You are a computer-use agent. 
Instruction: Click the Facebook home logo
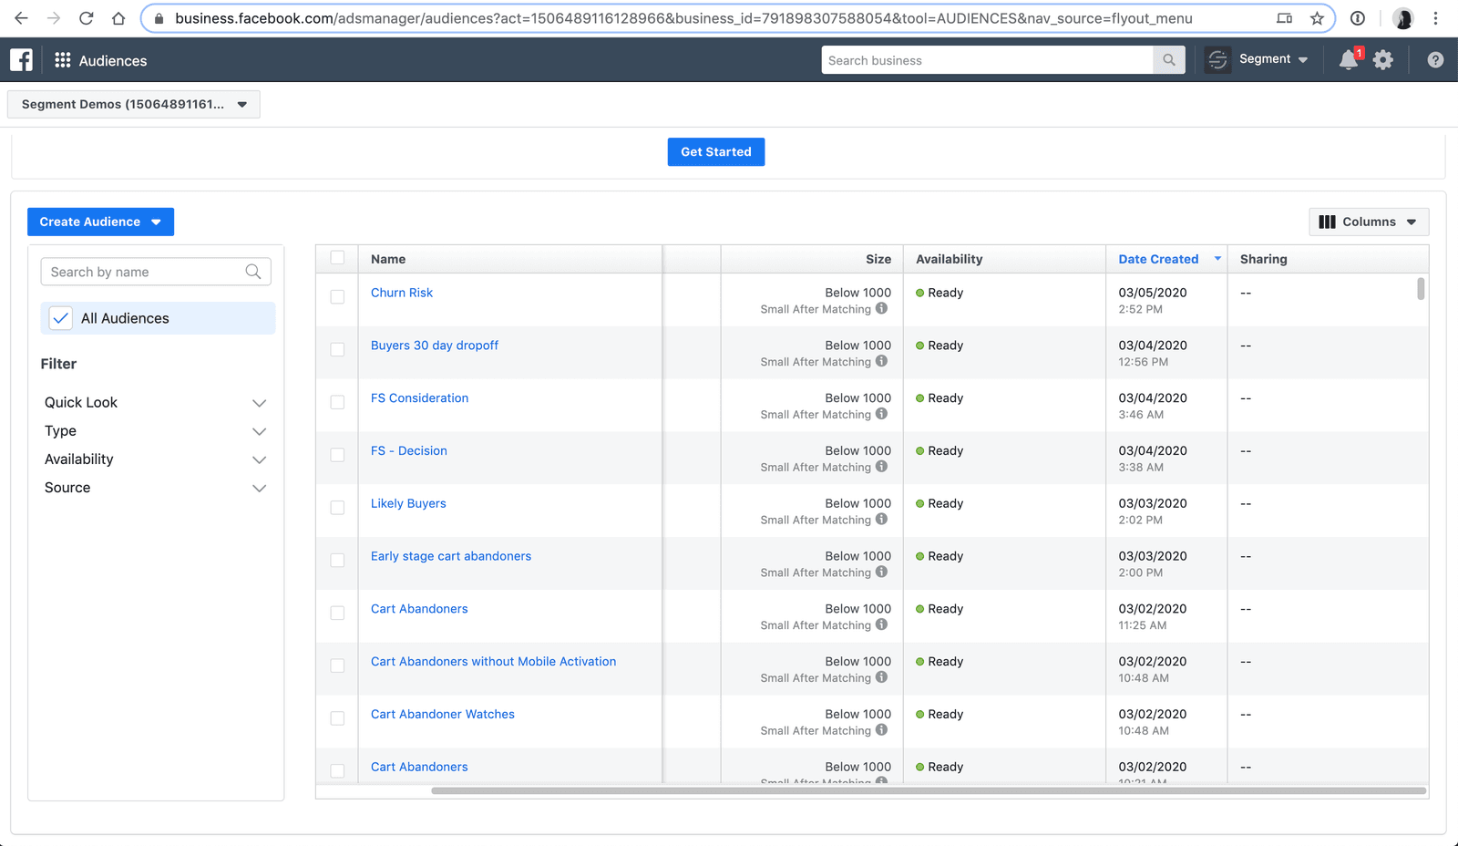click(x=20, y=59)
